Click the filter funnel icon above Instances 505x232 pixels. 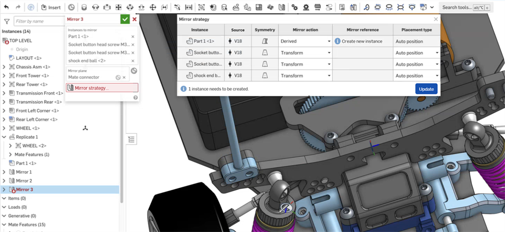pos(6,21)
